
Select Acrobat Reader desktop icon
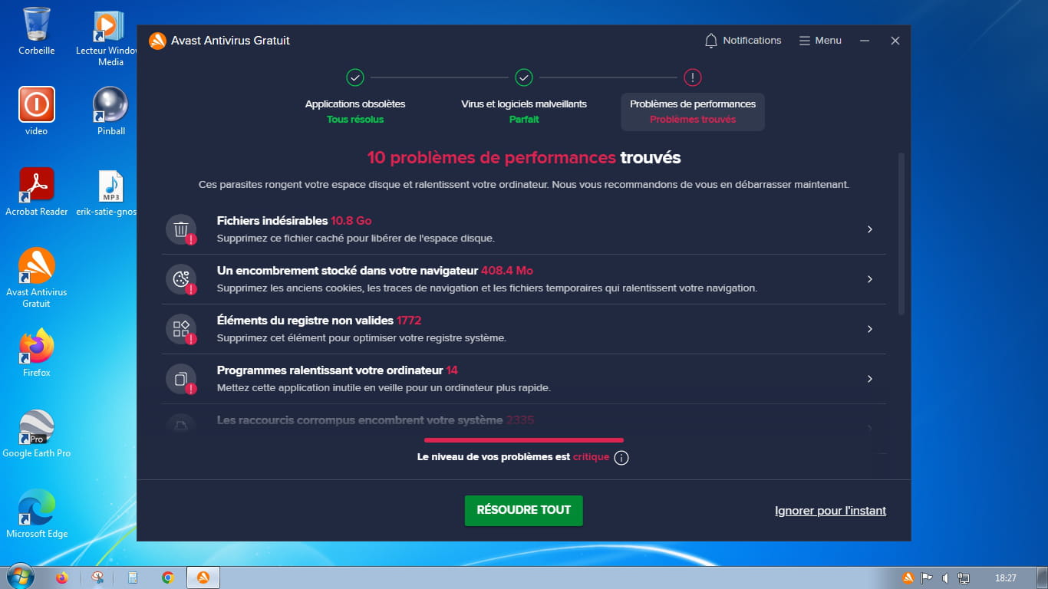pos(36,192)
